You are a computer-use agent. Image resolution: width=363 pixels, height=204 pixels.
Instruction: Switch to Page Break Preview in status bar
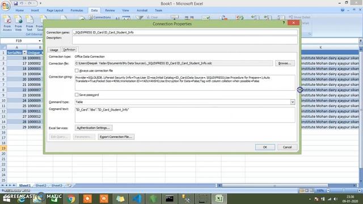tap(311, 190)
